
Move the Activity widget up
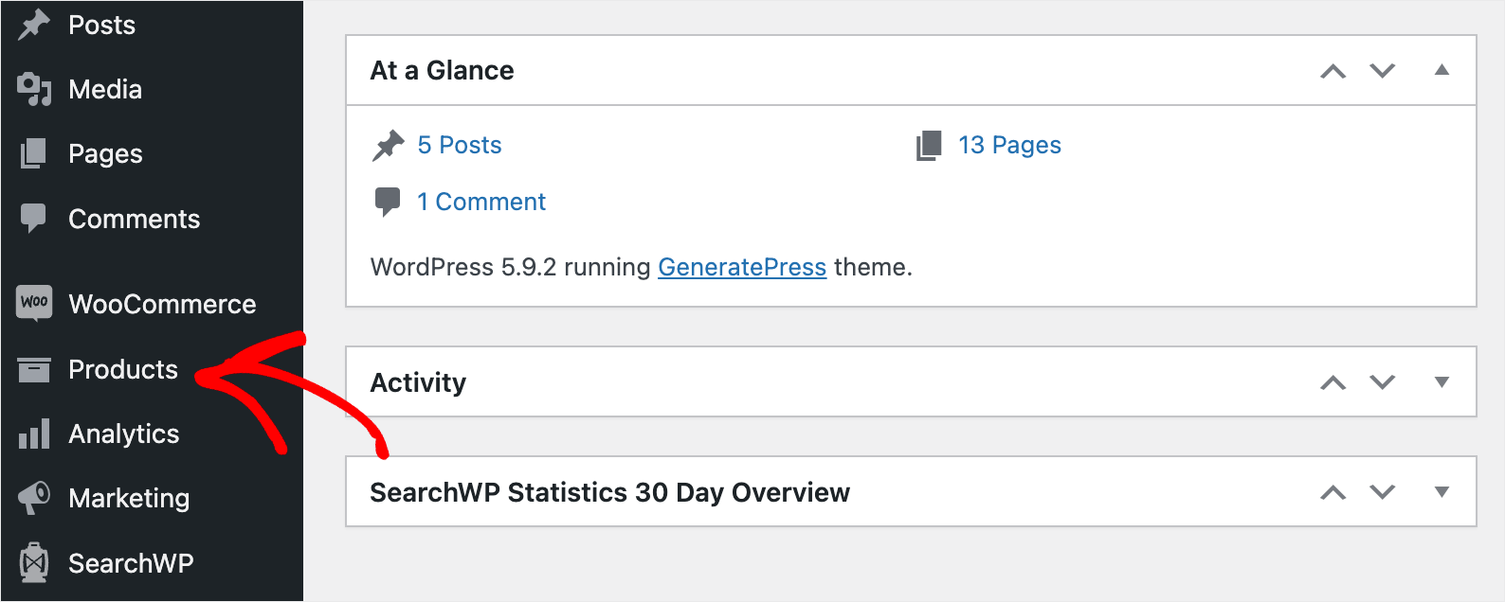[1333, 382]
